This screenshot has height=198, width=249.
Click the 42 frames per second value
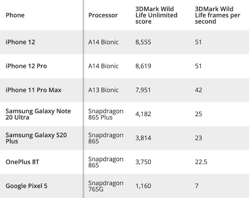[x=198, y=90]
